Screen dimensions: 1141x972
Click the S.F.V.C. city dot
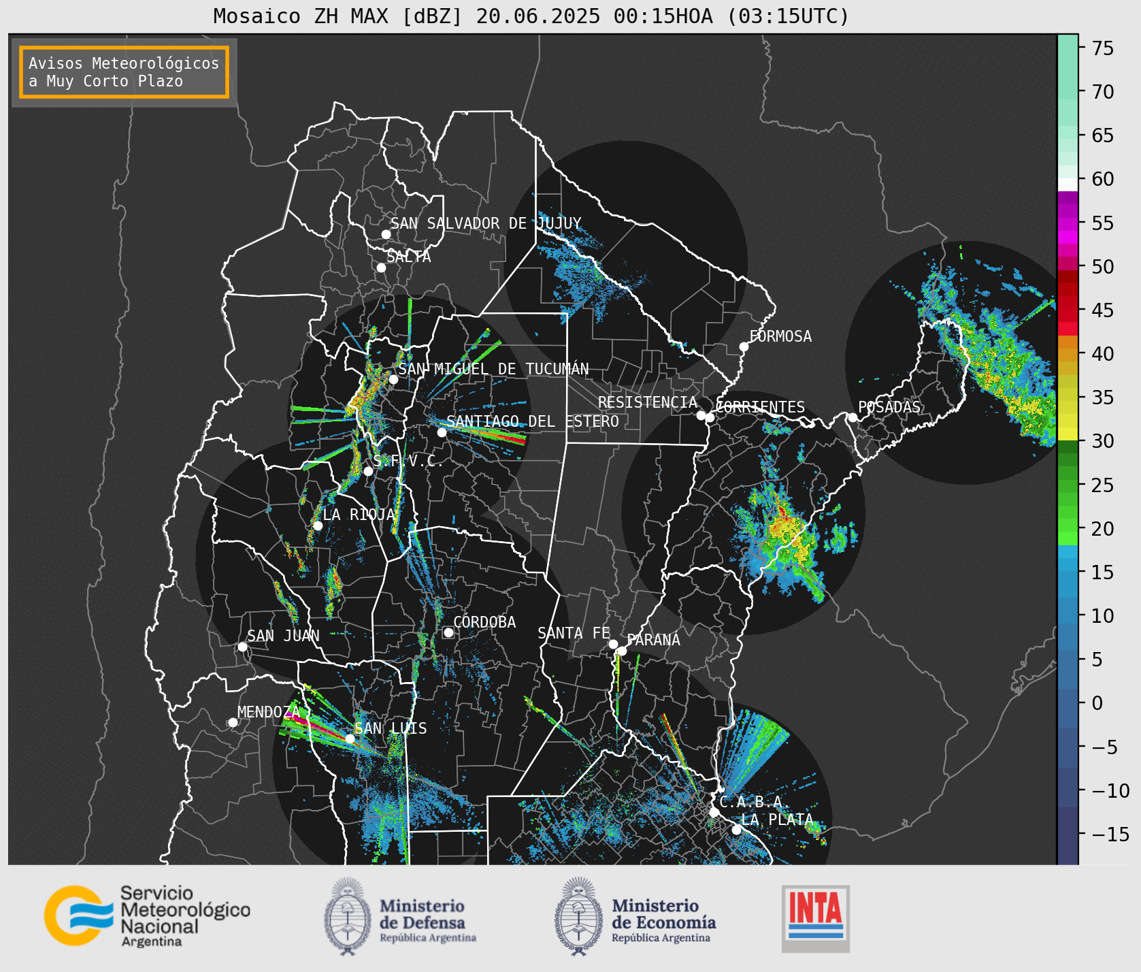tap(368, 471)
